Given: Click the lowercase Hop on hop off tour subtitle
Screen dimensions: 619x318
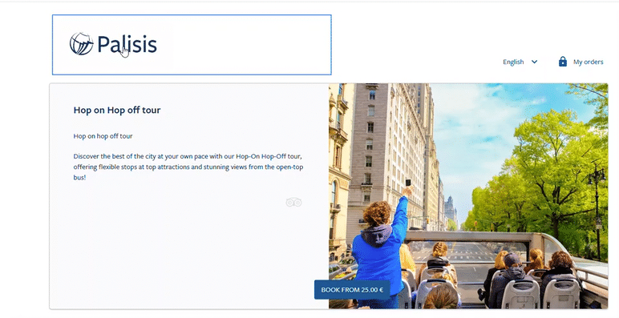Looking at the screenshot, I should pos(103,136).
